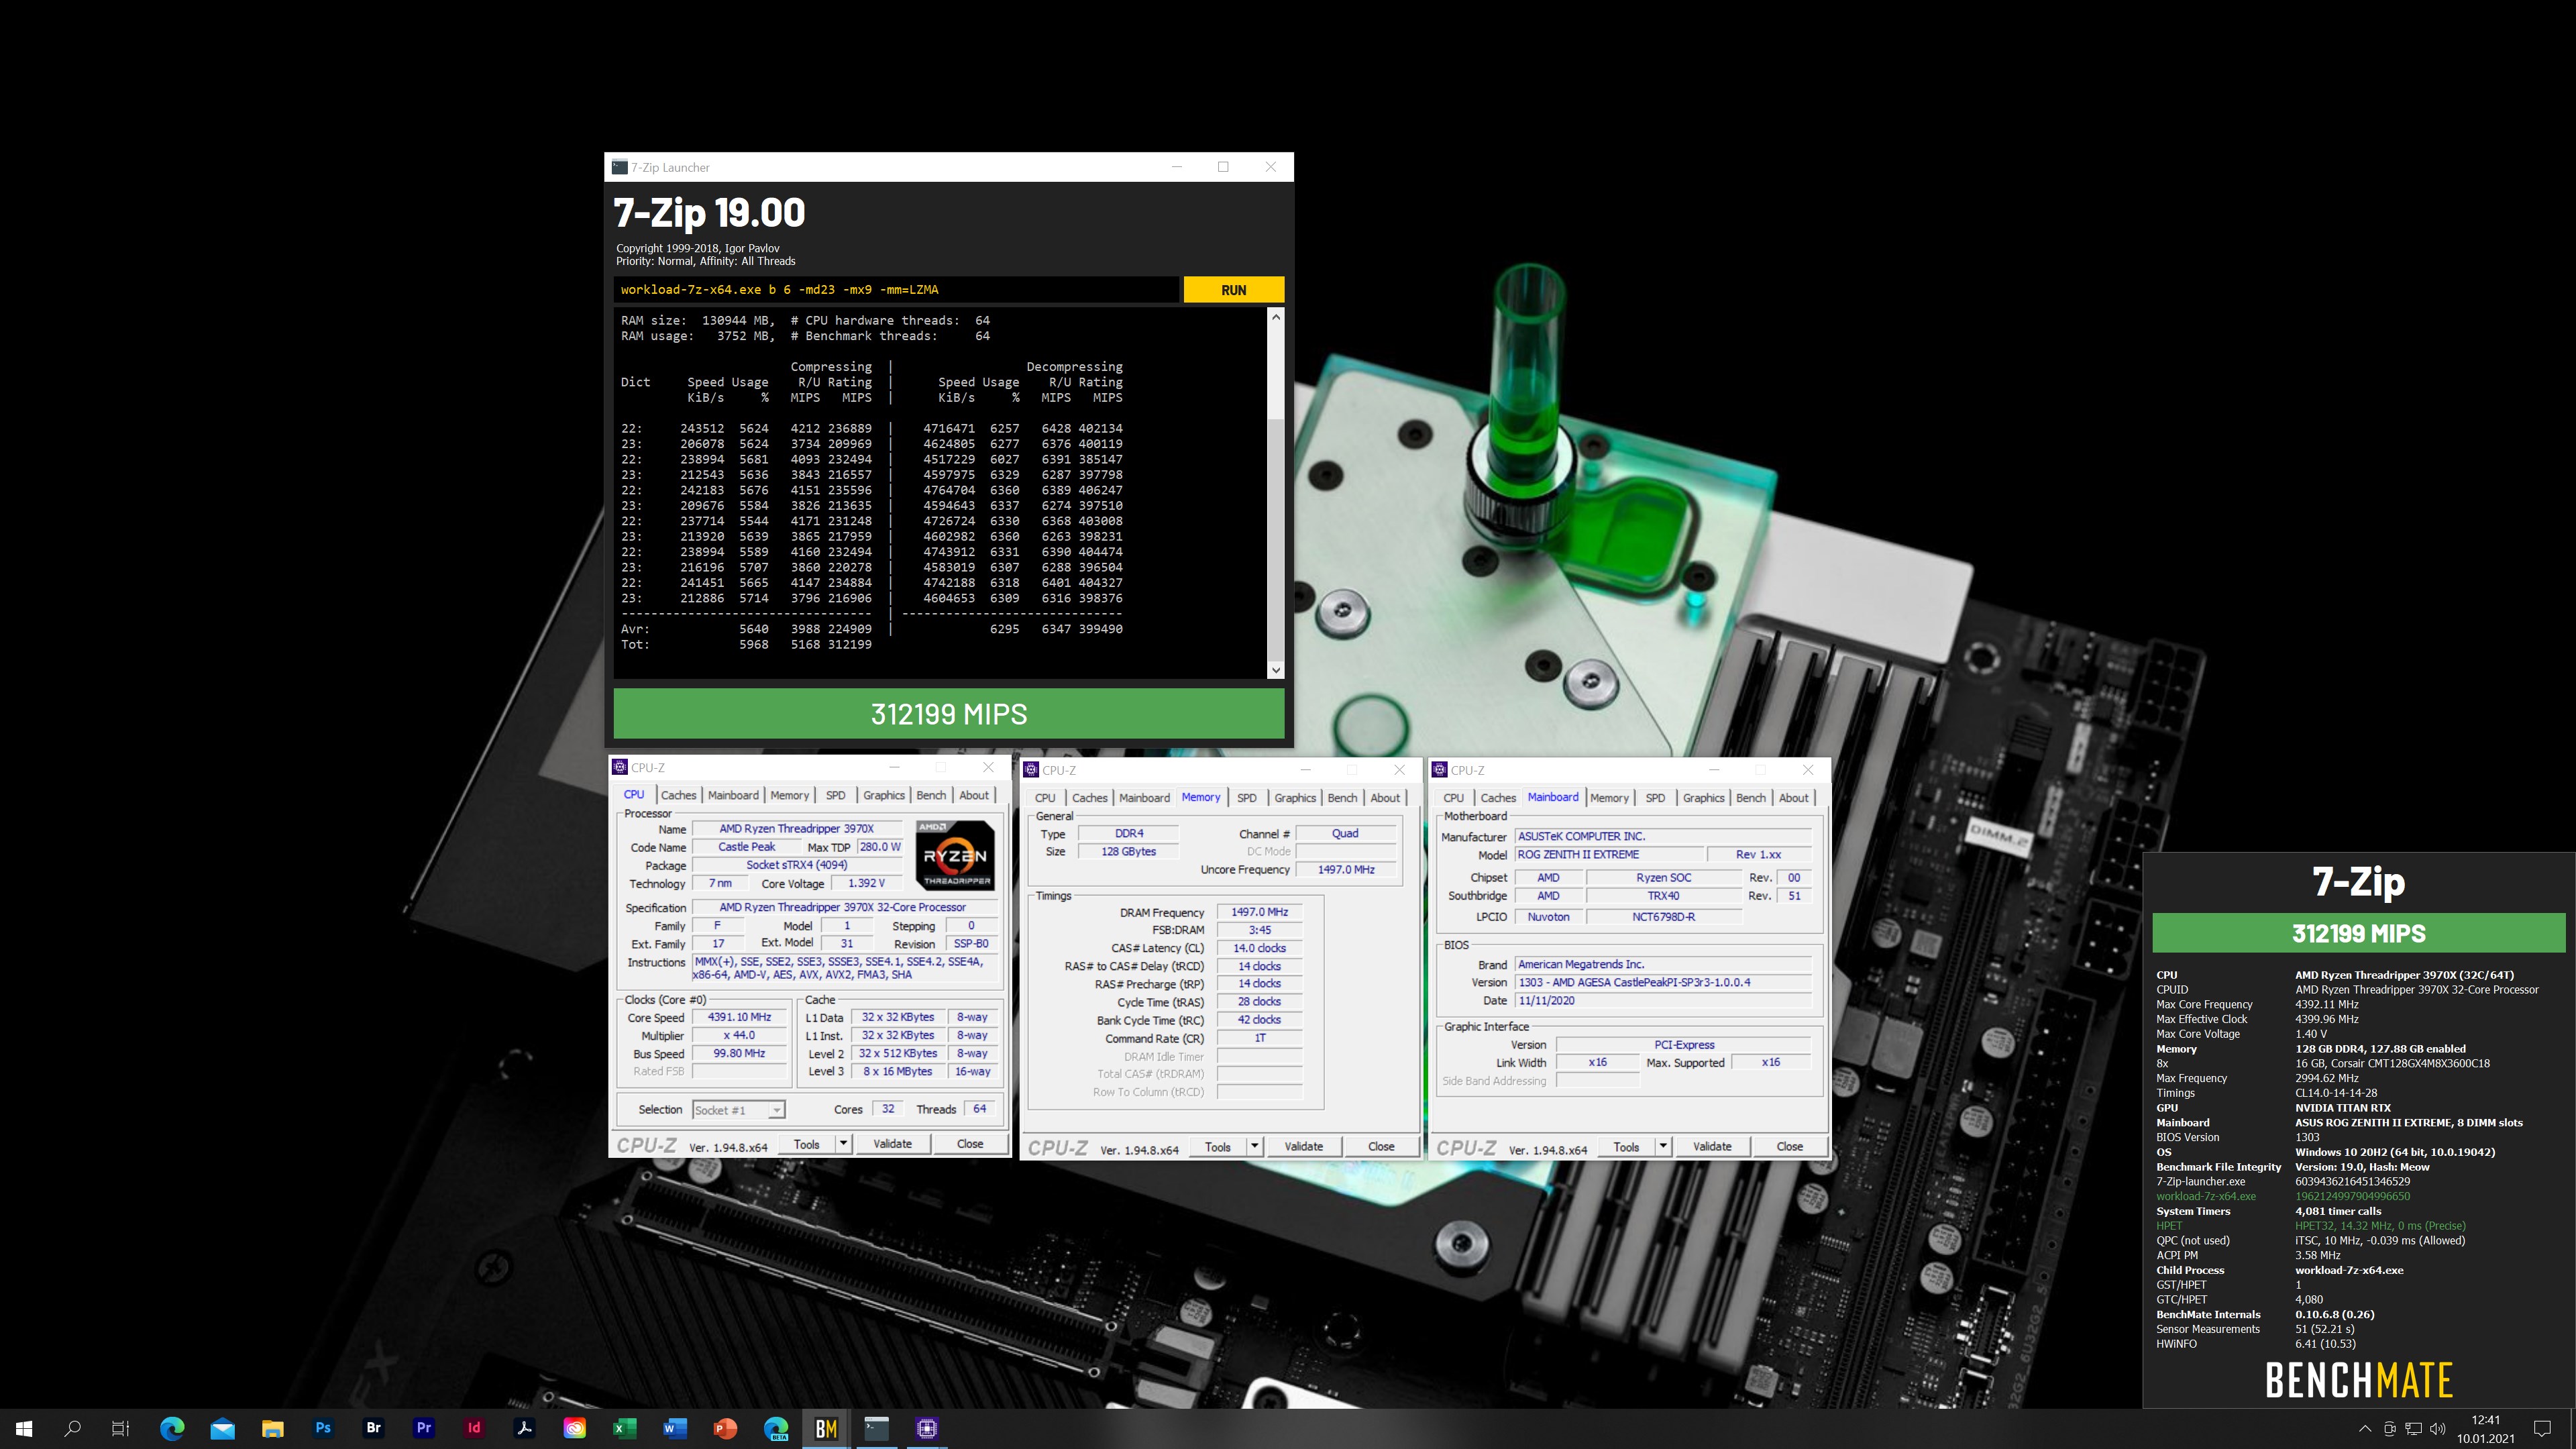Click the 7-Zip Launcher title bar icon

(620, 167)
